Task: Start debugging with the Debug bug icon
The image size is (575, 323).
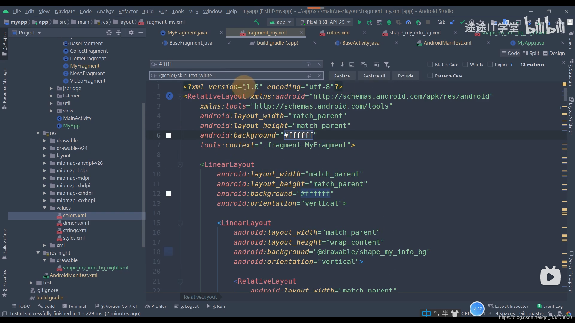Action: point(389,22)
